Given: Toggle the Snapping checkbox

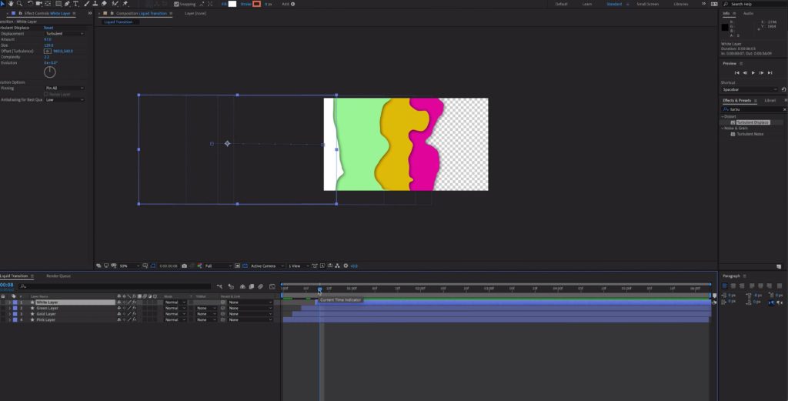Looking at the screenshot, I should pyautogui.click(x=176, y=4).
